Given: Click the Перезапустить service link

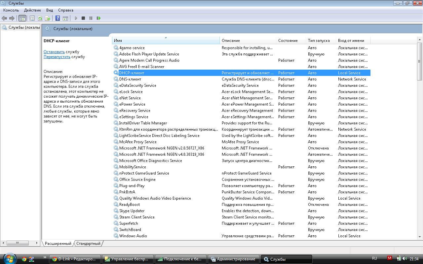Looking at the screenshot, I should click(x=57, y=57).
